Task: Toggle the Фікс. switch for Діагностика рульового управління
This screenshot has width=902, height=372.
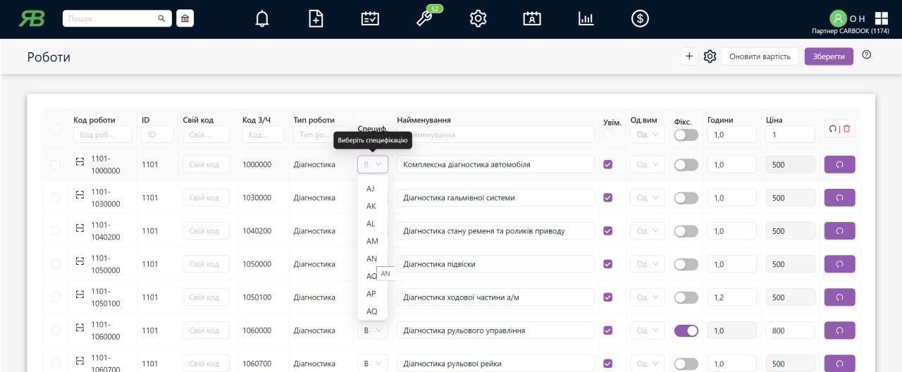Action: click(686, 330)
